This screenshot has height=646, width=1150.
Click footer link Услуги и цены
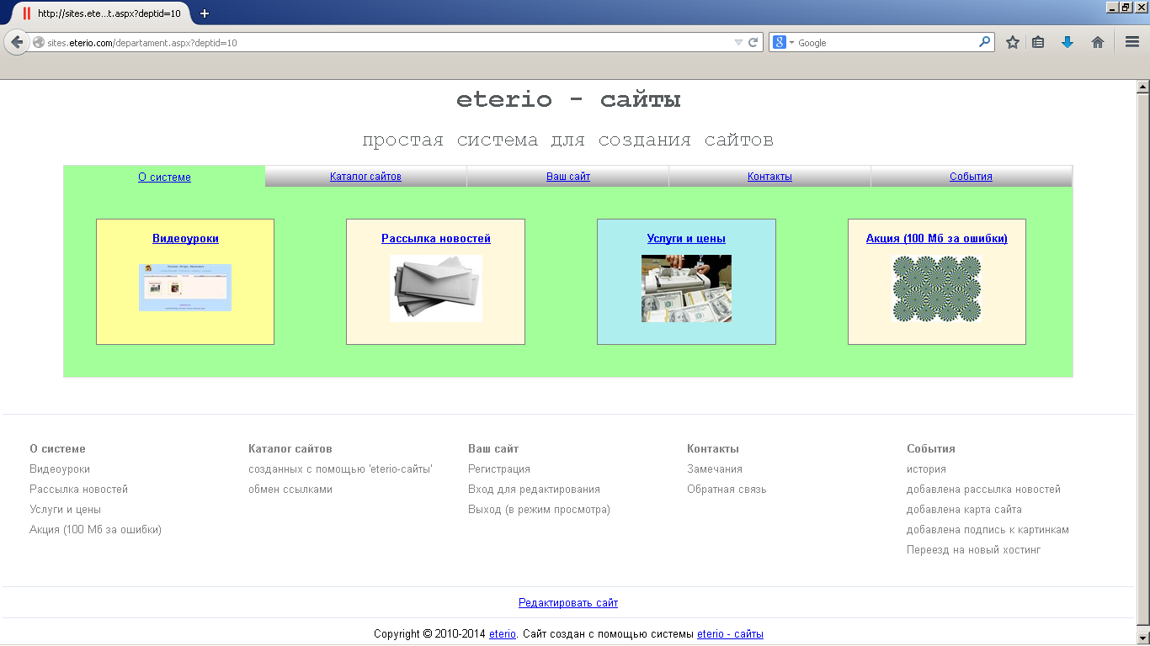65,510
